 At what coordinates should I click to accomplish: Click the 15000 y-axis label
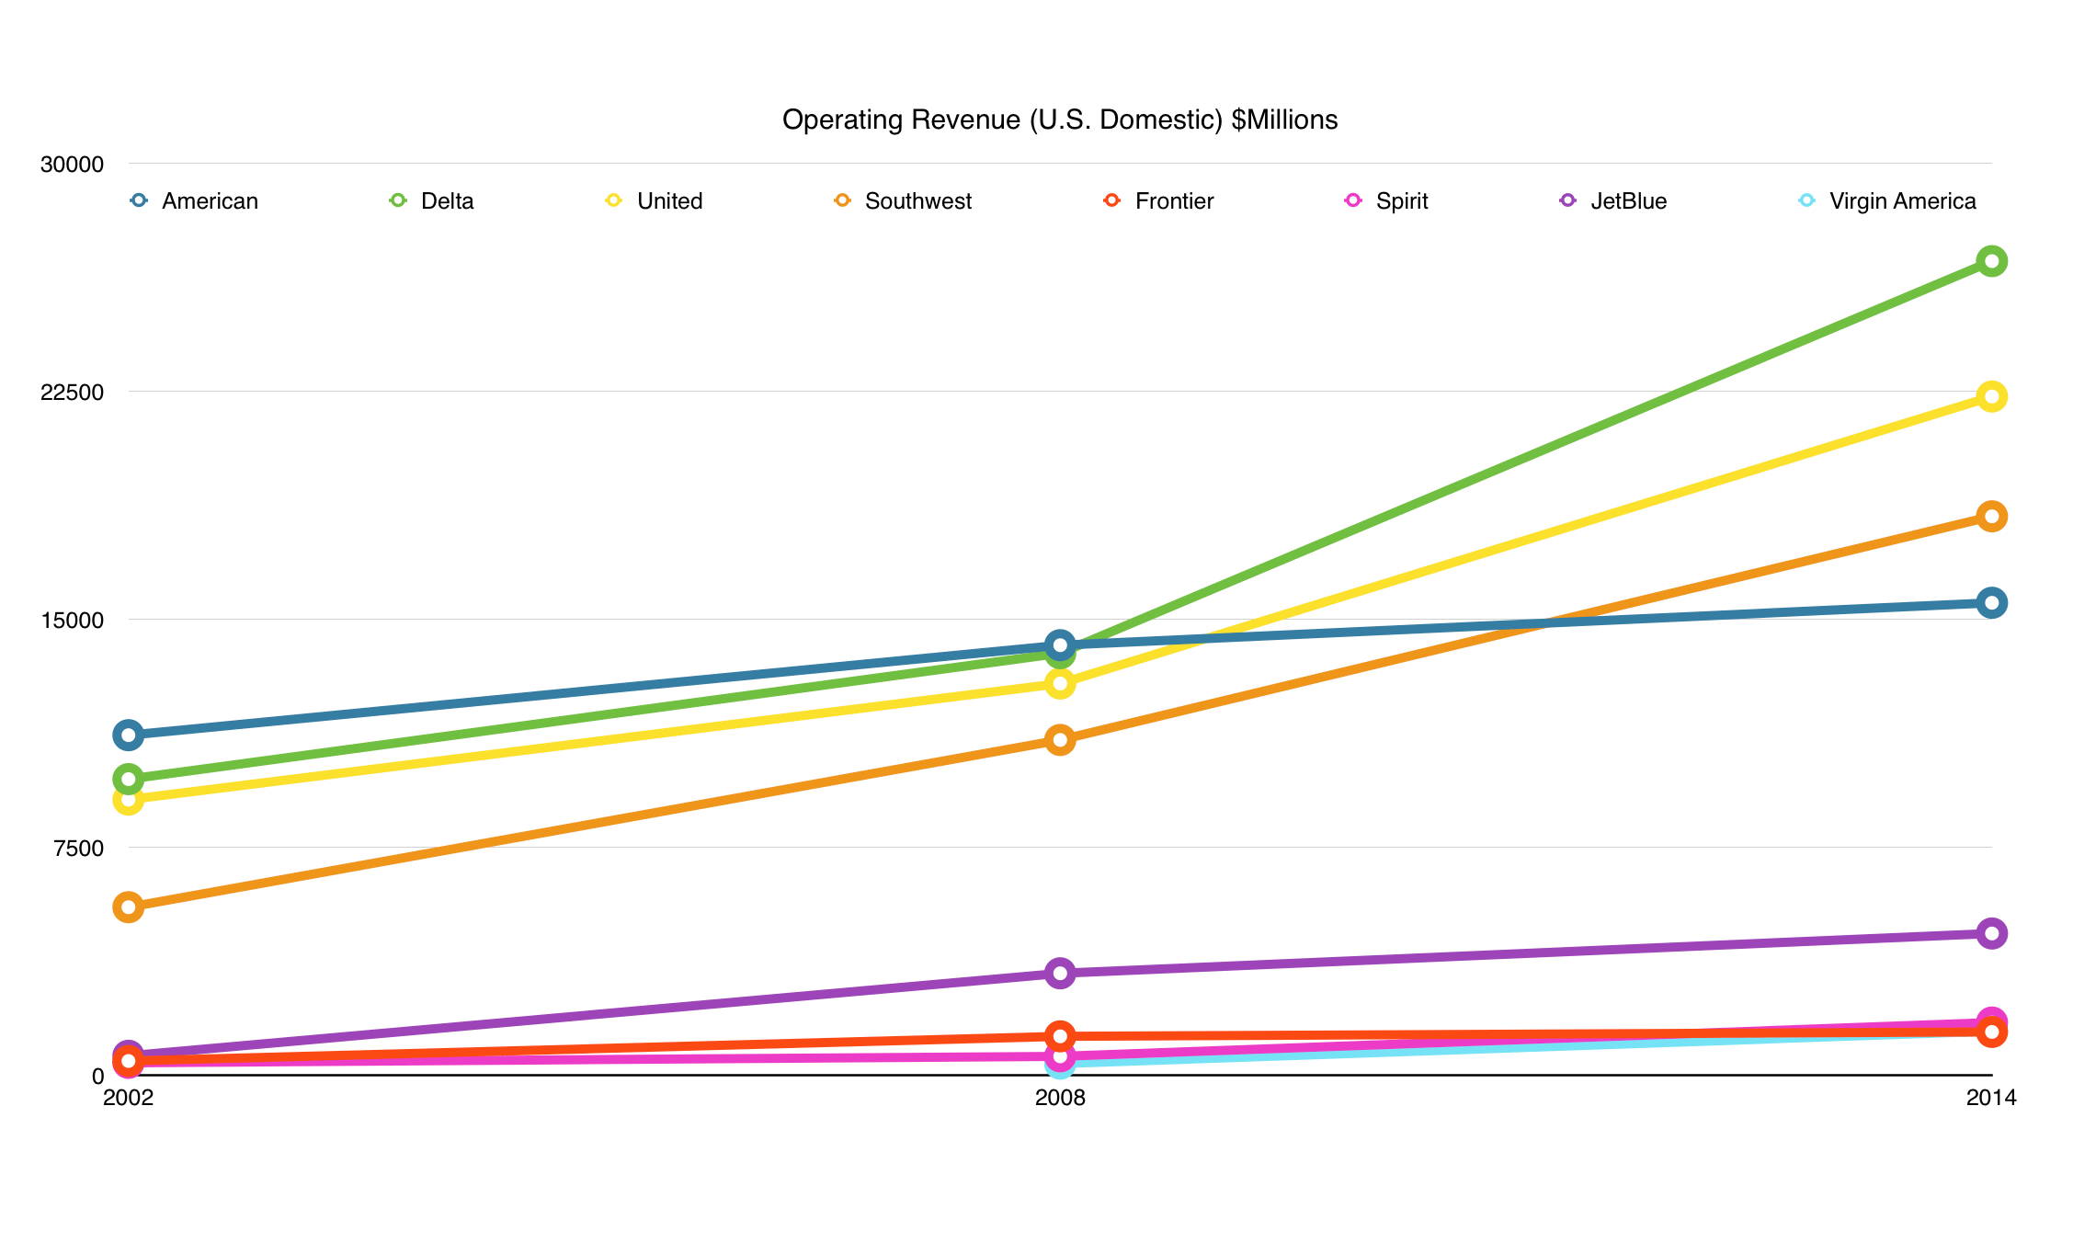coord(72,621)
